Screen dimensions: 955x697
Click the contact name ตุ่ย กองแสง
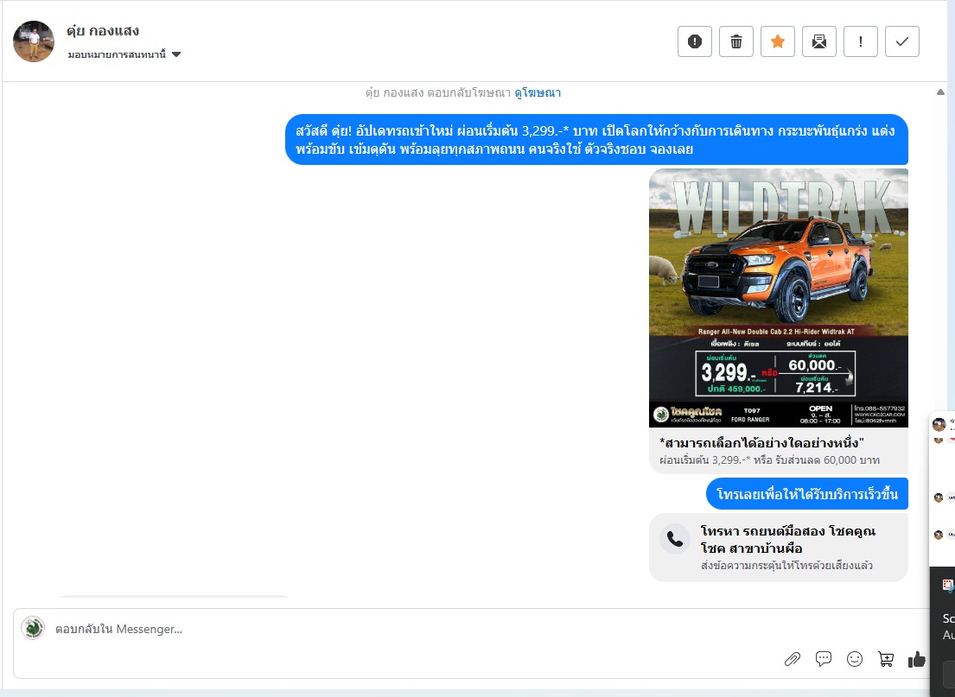[103, 31]
